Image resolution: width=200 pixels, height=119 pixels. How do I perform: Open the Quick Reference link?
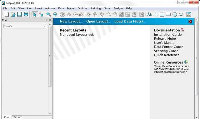coord(167,55)
